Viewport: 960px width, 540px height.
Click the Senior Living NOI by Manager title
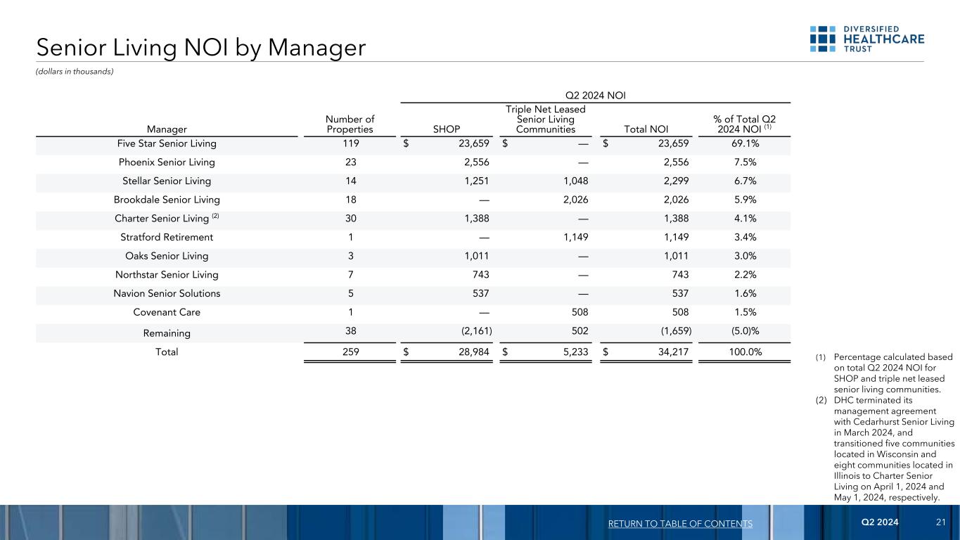tap(201, 48)
